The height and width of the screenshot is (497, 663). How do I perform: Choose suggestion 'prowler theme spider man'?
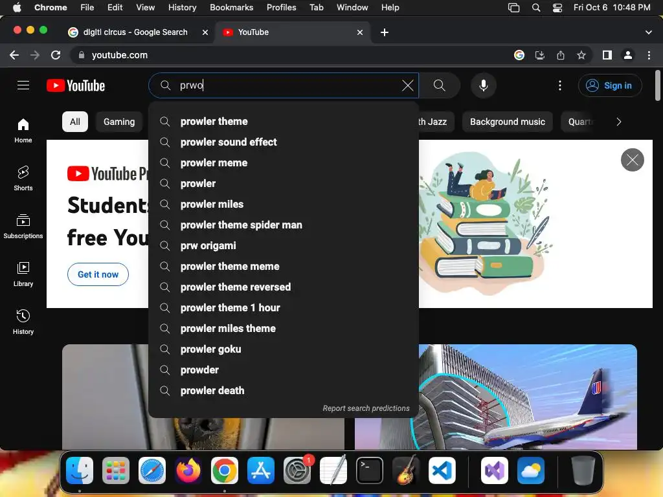click(284, 225)
